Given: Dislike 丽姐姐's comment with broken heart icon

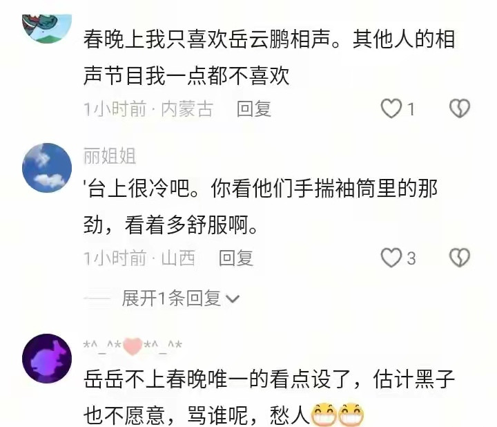Looking at the screenshot, I should pyautogui.click(x=460, y=257).
